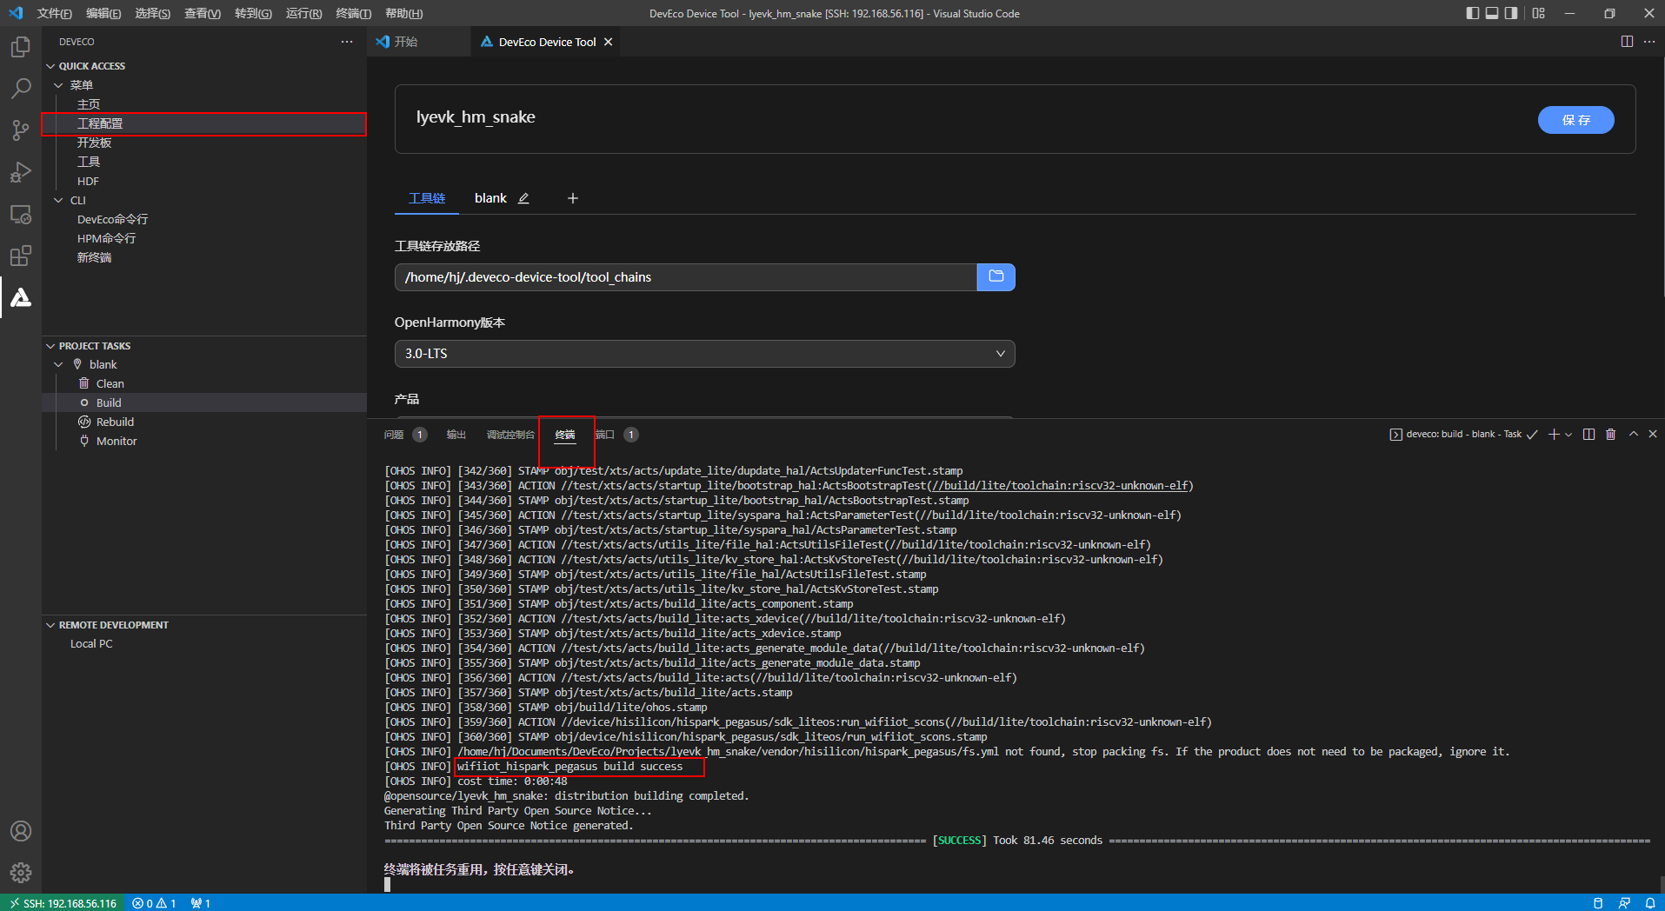Toggle panel layout icon in title bar
1665x911 pixels.
1492,13
